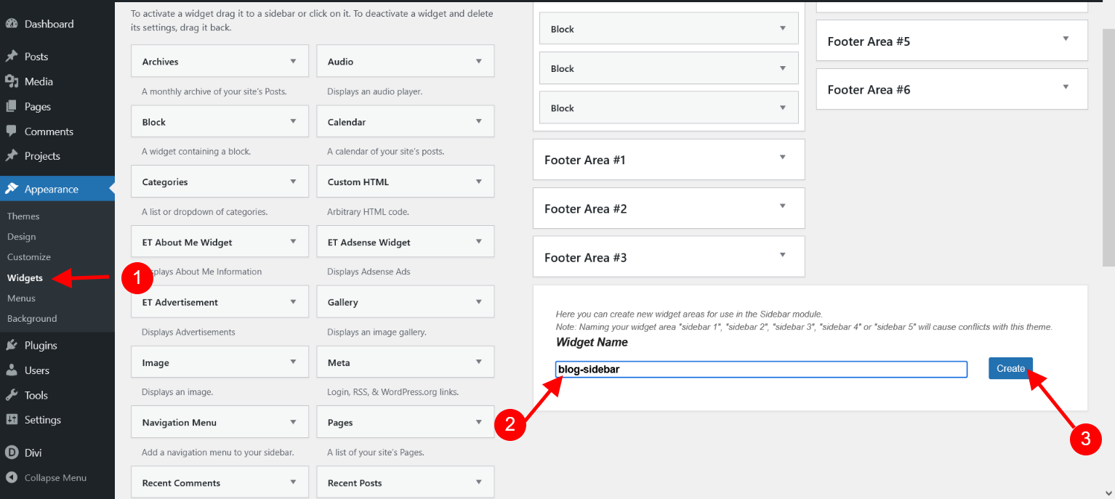
Task: Expand the Custom HTML widget arrow
Action: coord(478,182)
